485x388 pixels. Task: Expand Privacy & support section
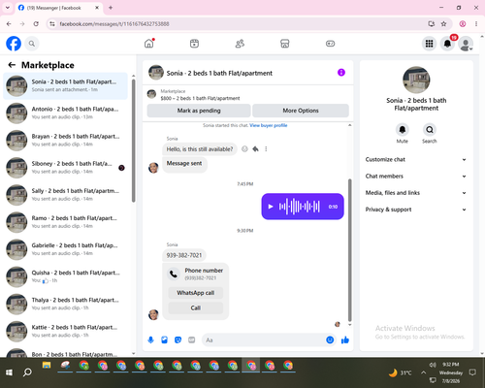pyautogui.click(x=416, y=210)
